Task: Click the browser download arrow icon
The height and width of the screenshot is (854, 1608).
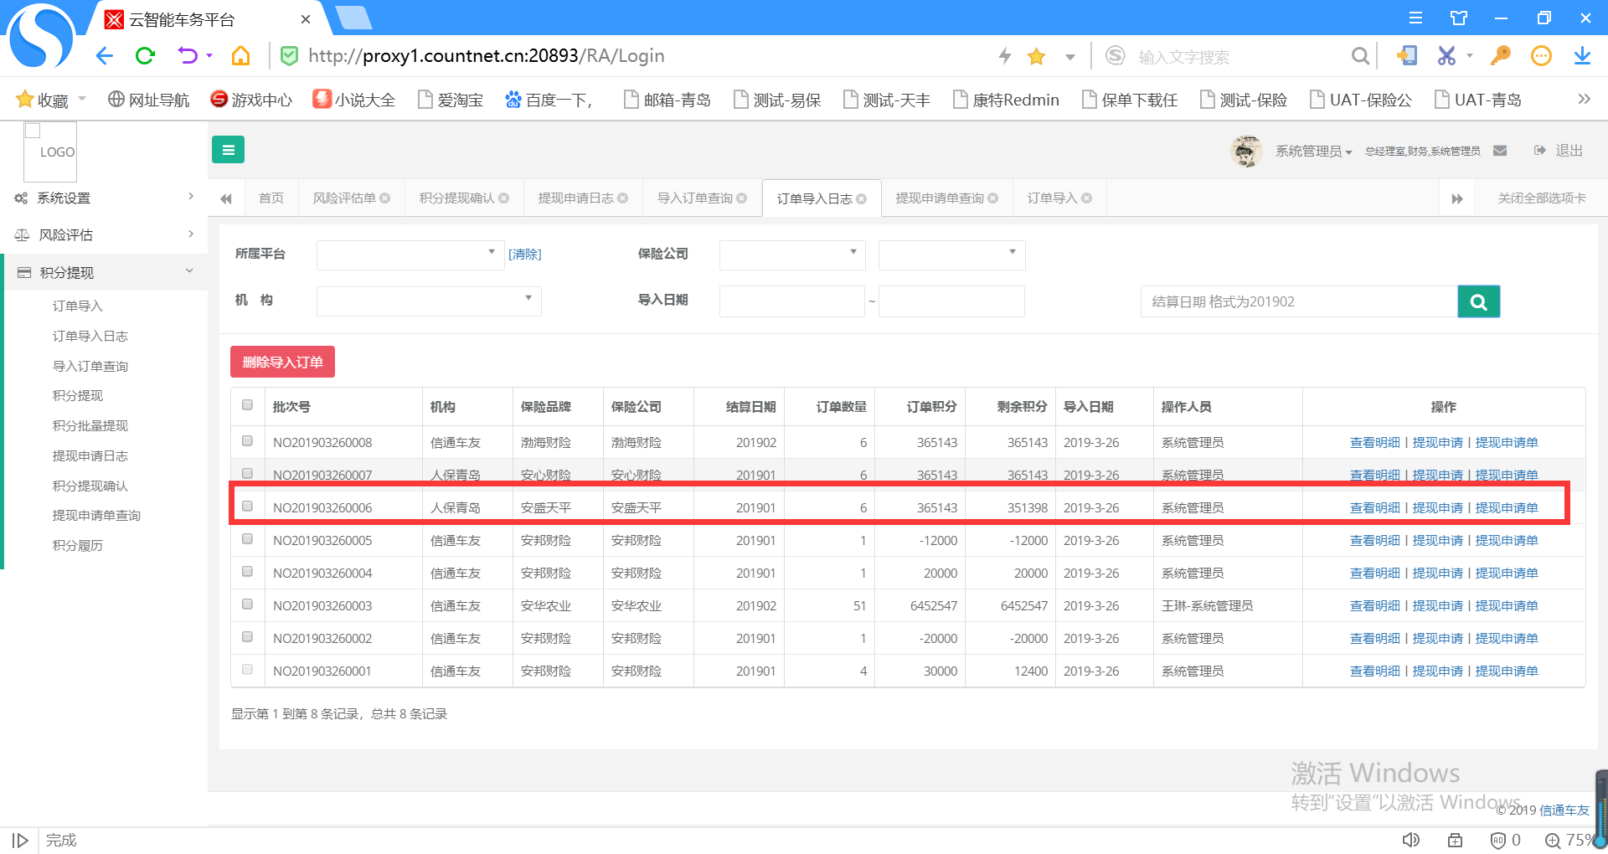Action: [x=1581, y=56]
